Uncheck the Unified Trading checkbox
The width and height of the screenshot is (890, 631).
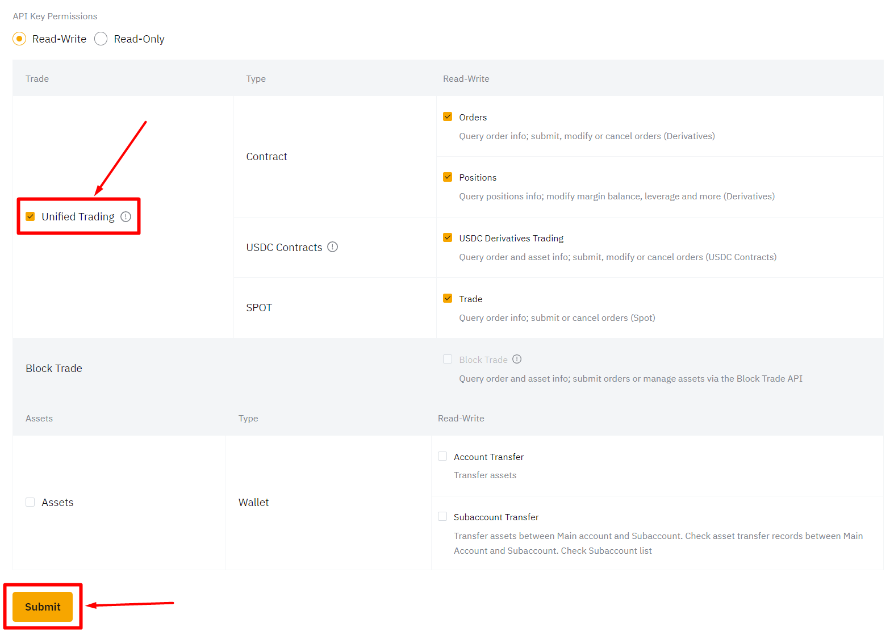pos(31,216)
